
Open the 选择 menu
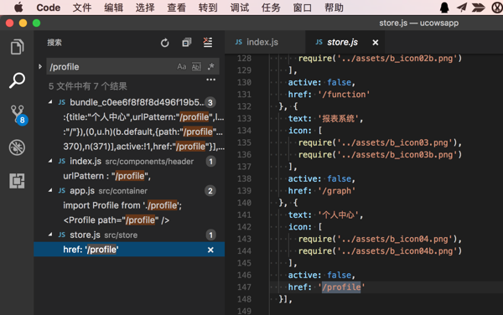(145, 8)
